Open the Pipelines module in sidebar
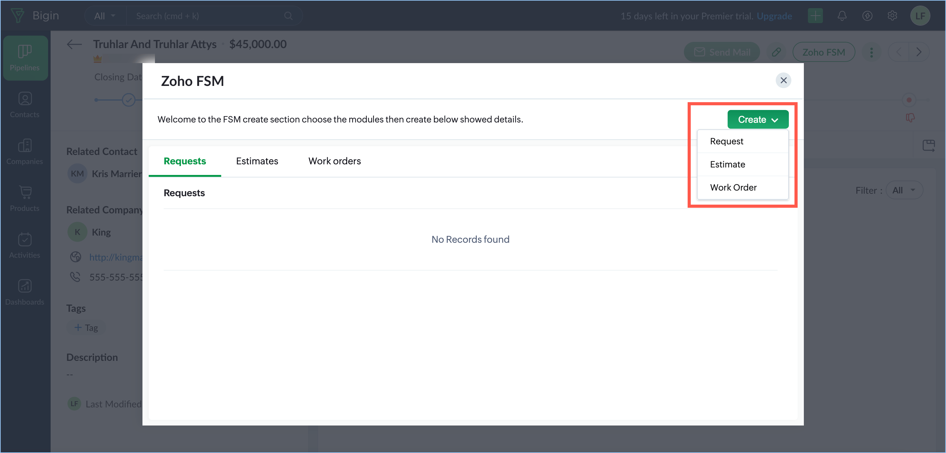Screen dimensions: 946x453 [x=25, y=57]
